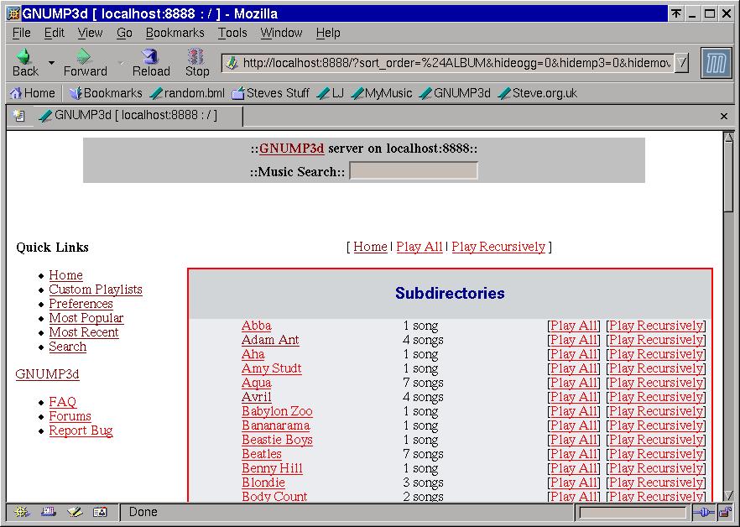The height and width of the screenshot is (527, 740).
Task: Open the Go menu
Action: [124, 33]
